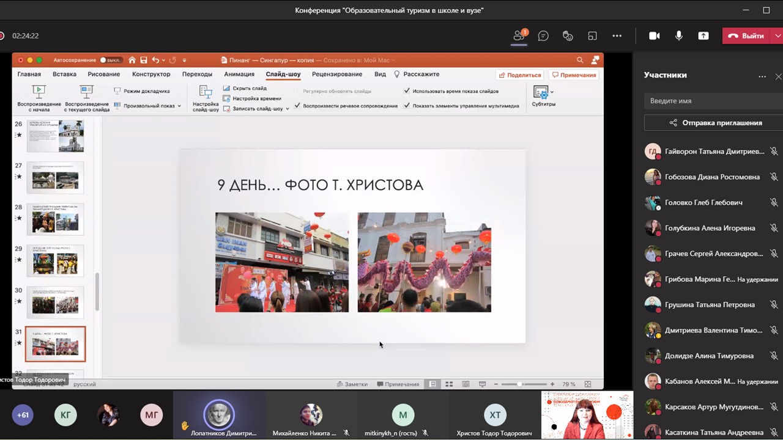Open the Teams participants panel icon
This screenshot has width=783, height=440.
coord(519,36)
